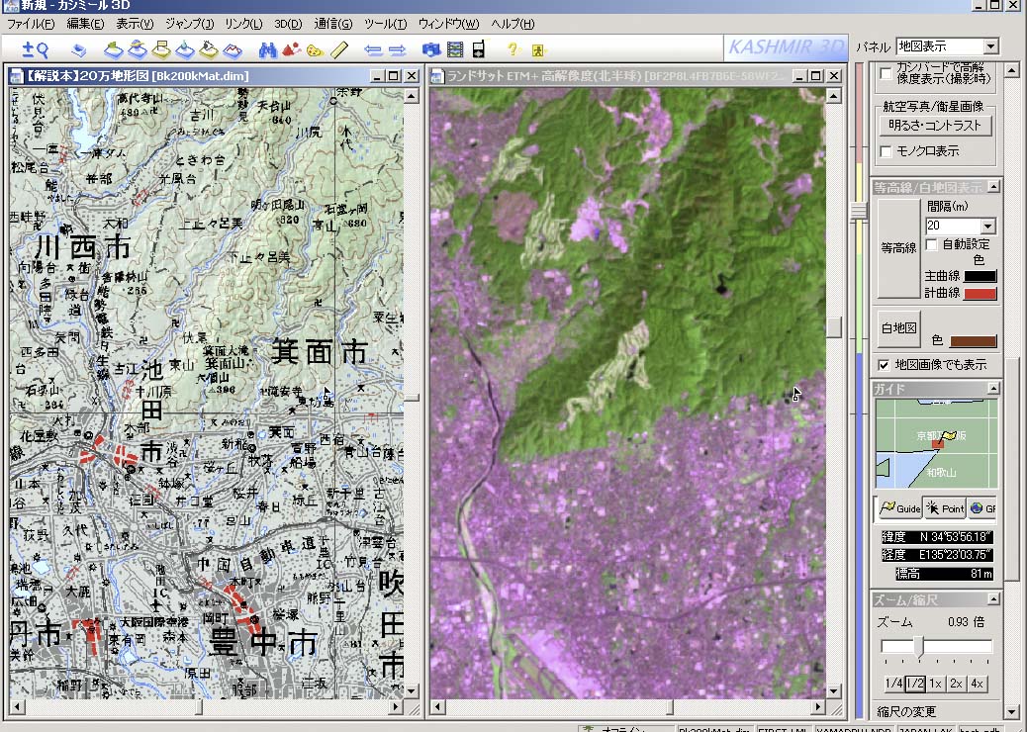Open the 間隔(m) interval dropdown

tap(987, 226)
